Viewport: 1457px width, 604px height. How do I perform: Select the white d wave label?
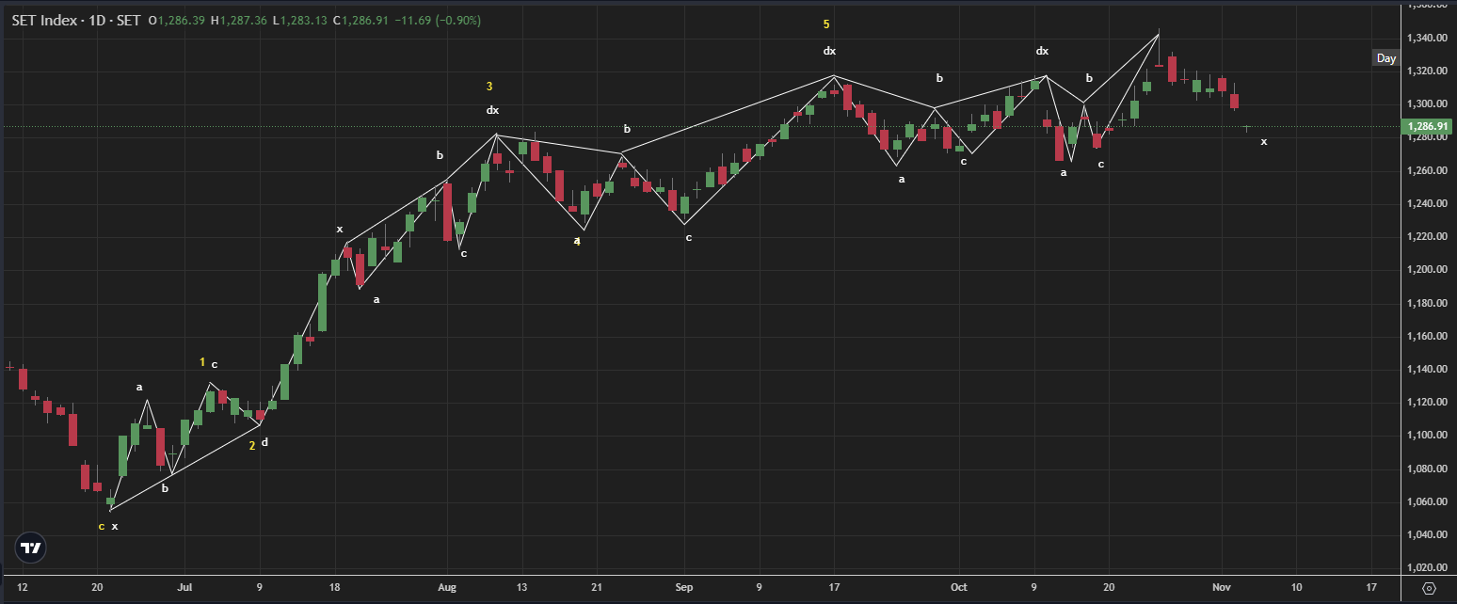pos(264,442)
